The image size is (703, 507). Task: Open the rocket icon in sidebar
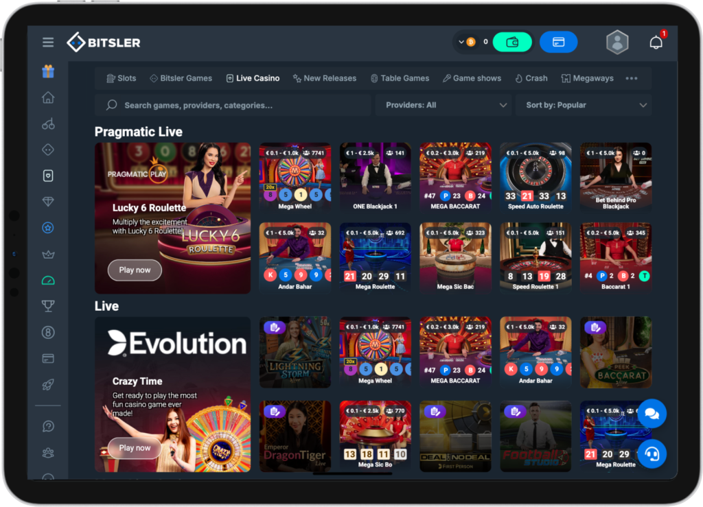point(48,385)
